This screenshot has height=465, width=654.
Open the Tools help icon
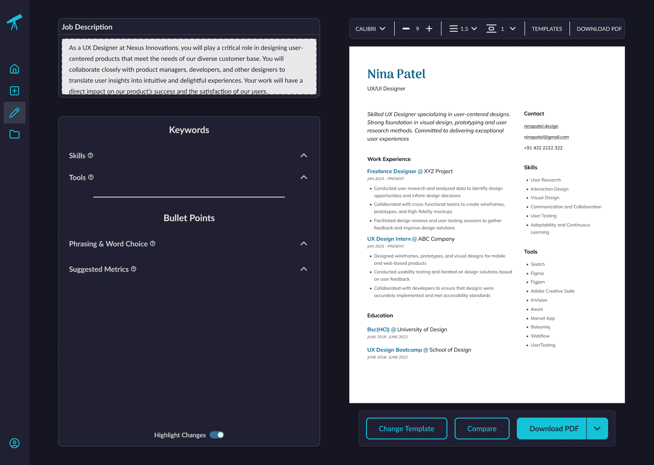(x=91, y=177)
